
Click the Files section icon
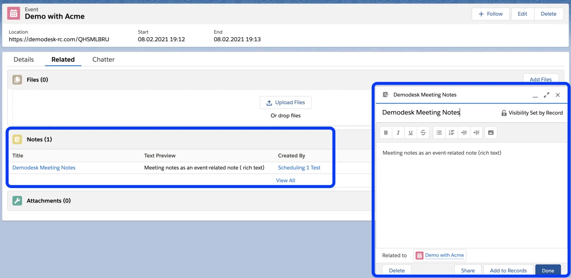point(17,80)
